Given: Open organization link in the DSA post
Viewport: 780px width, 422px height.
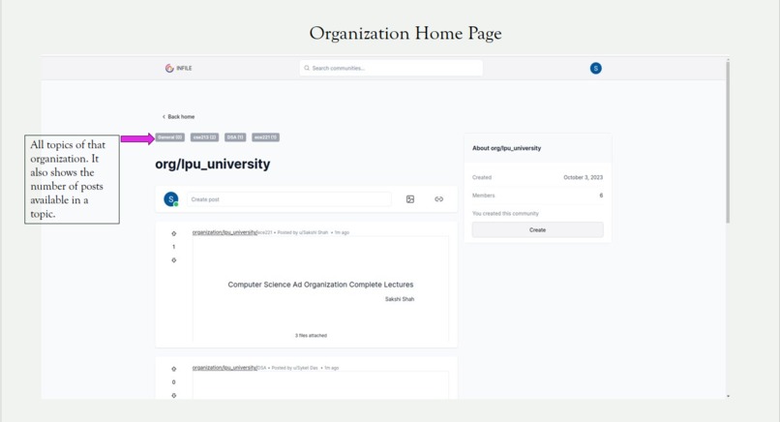Looking at the screenshot, I should point(225,368).
